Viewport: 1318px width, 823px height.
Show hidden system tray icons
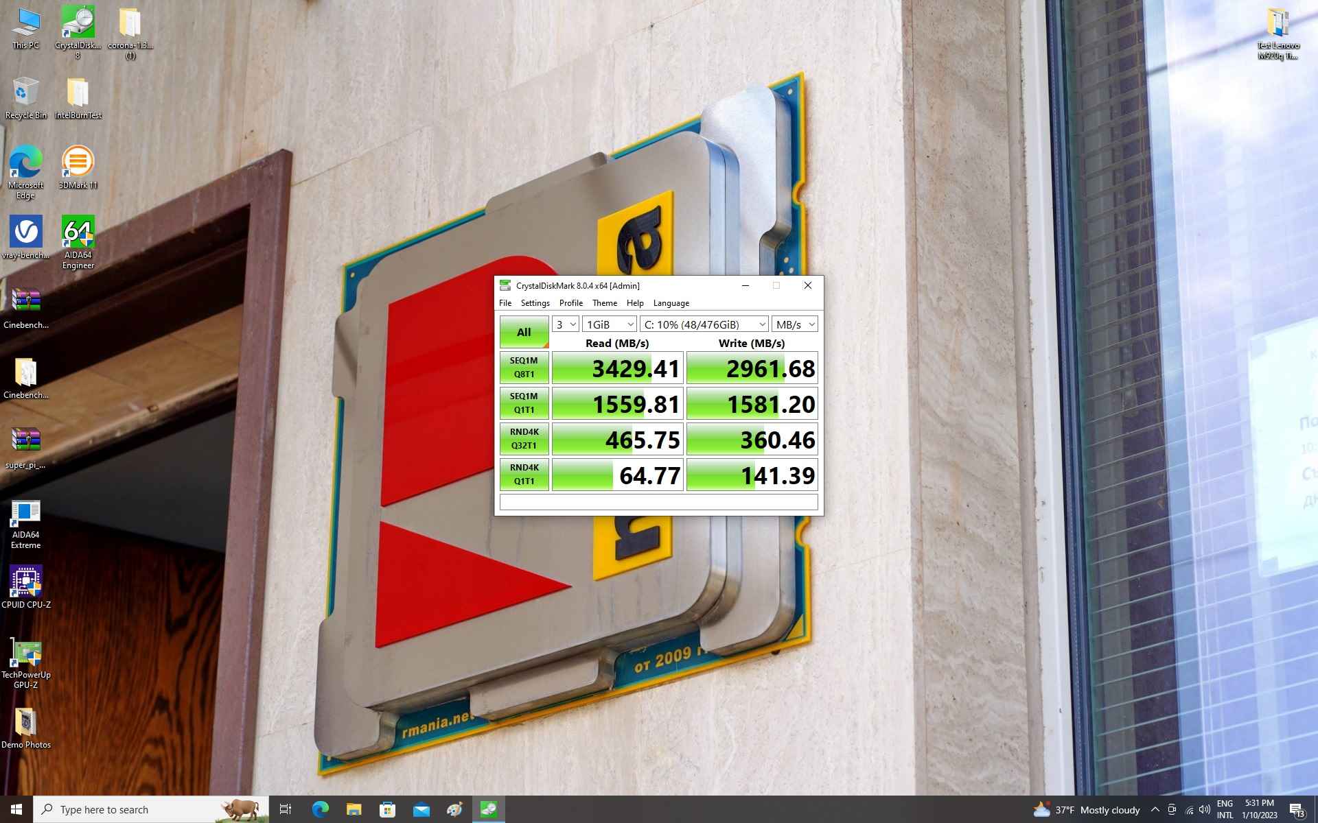pos(1155,810)
